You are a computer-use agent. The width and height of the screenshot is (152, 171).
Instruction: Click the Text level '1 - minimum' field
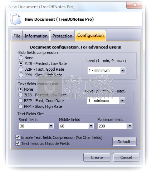pos(103,101)
